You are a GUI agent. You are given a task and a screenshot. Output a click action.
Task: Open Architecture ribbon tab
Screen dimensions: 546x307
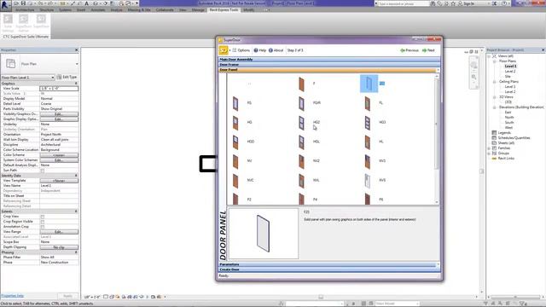pyautogui.click(x=25, y=9)
